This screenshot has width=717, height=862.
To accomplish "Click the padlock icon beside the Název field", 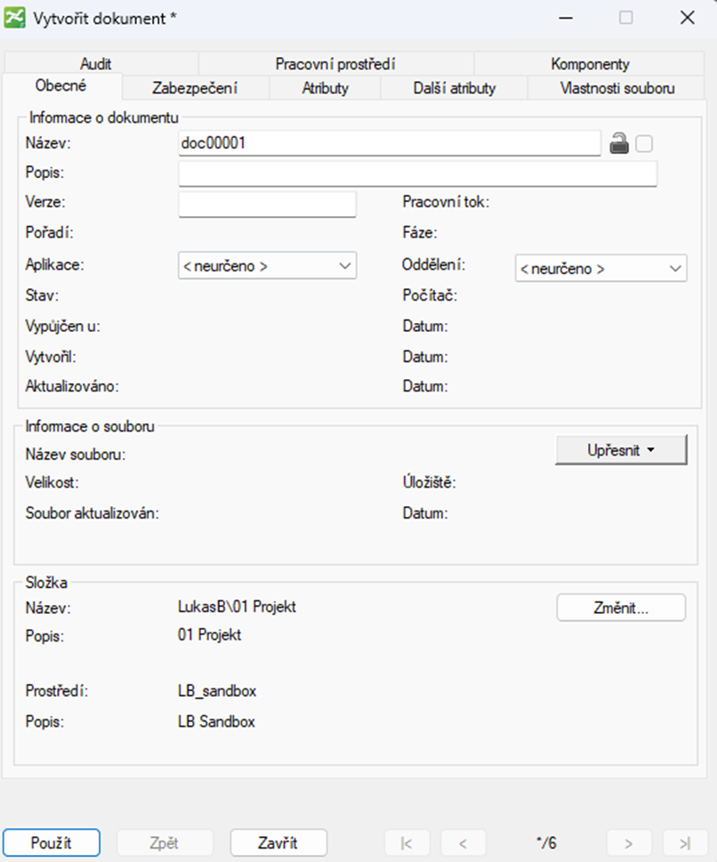I will click(619, 143).
